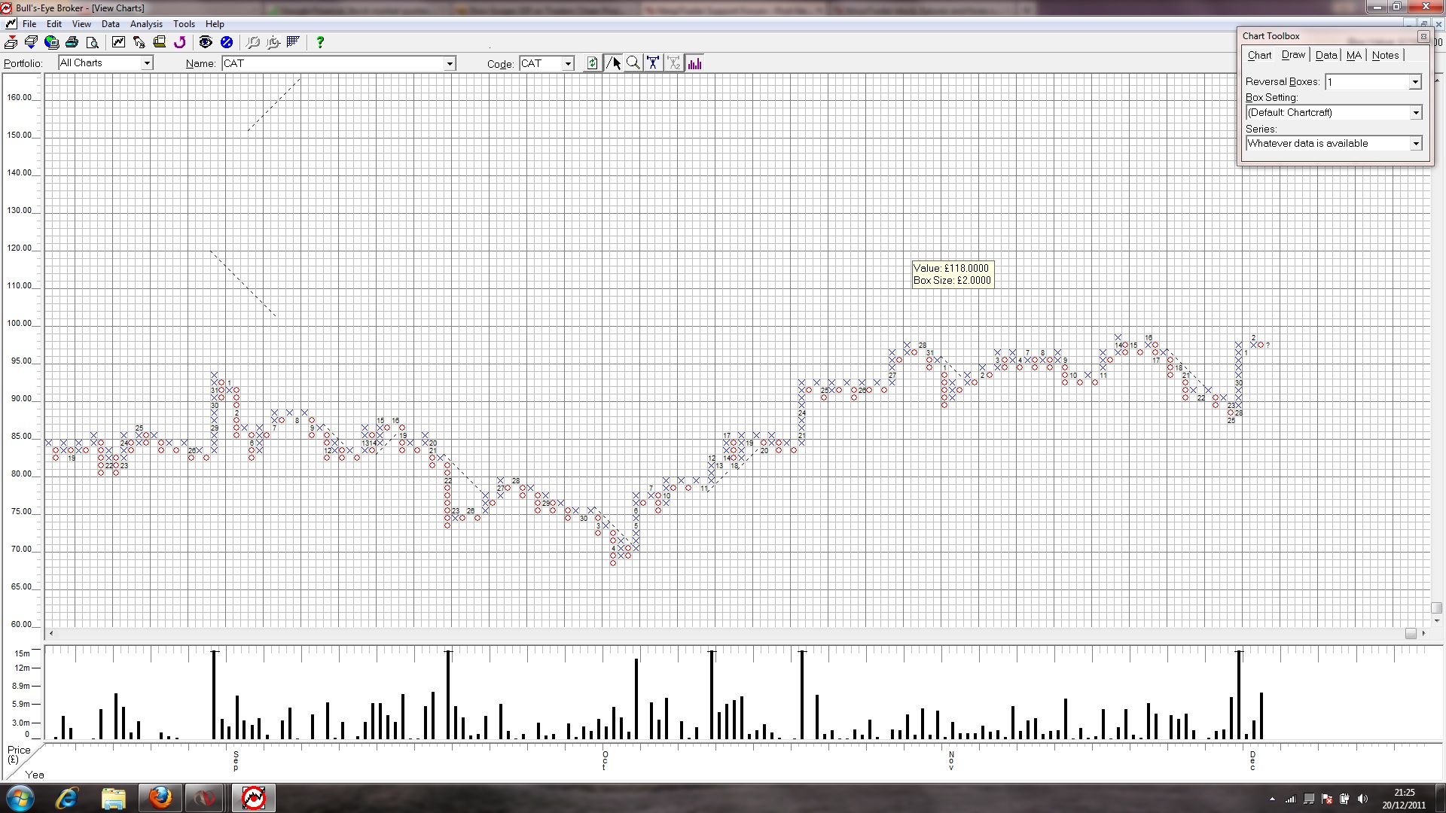Click the eye view icon

pyautogui.click(x=206, y=42)
